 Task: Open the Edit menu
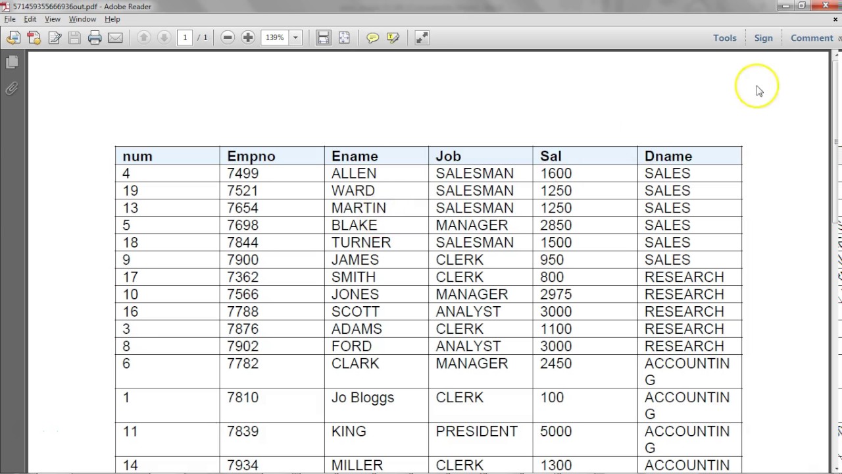click(x=30, y=19)
